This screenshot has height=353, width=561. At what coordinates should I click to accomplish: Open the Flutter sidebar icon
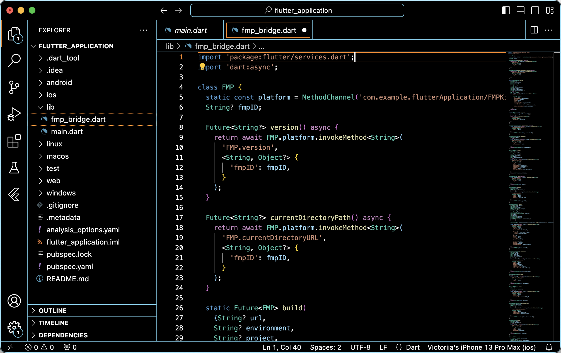[14, 194]
